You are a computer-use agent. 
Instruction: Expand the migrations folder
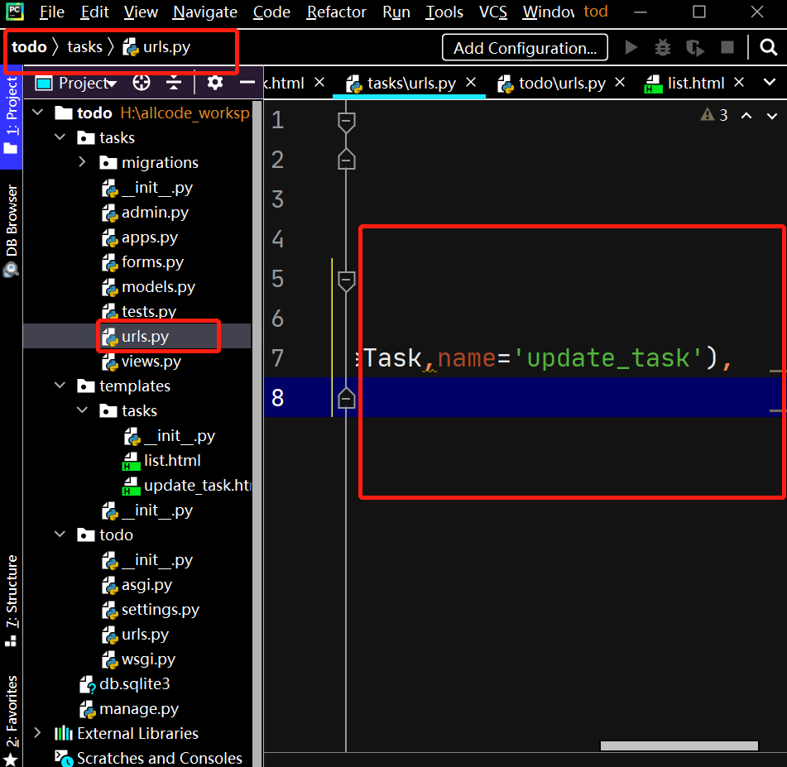pyautogui.click(x=82, y=162)
